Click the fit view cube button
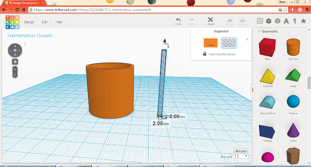 [x=15, y=62]
